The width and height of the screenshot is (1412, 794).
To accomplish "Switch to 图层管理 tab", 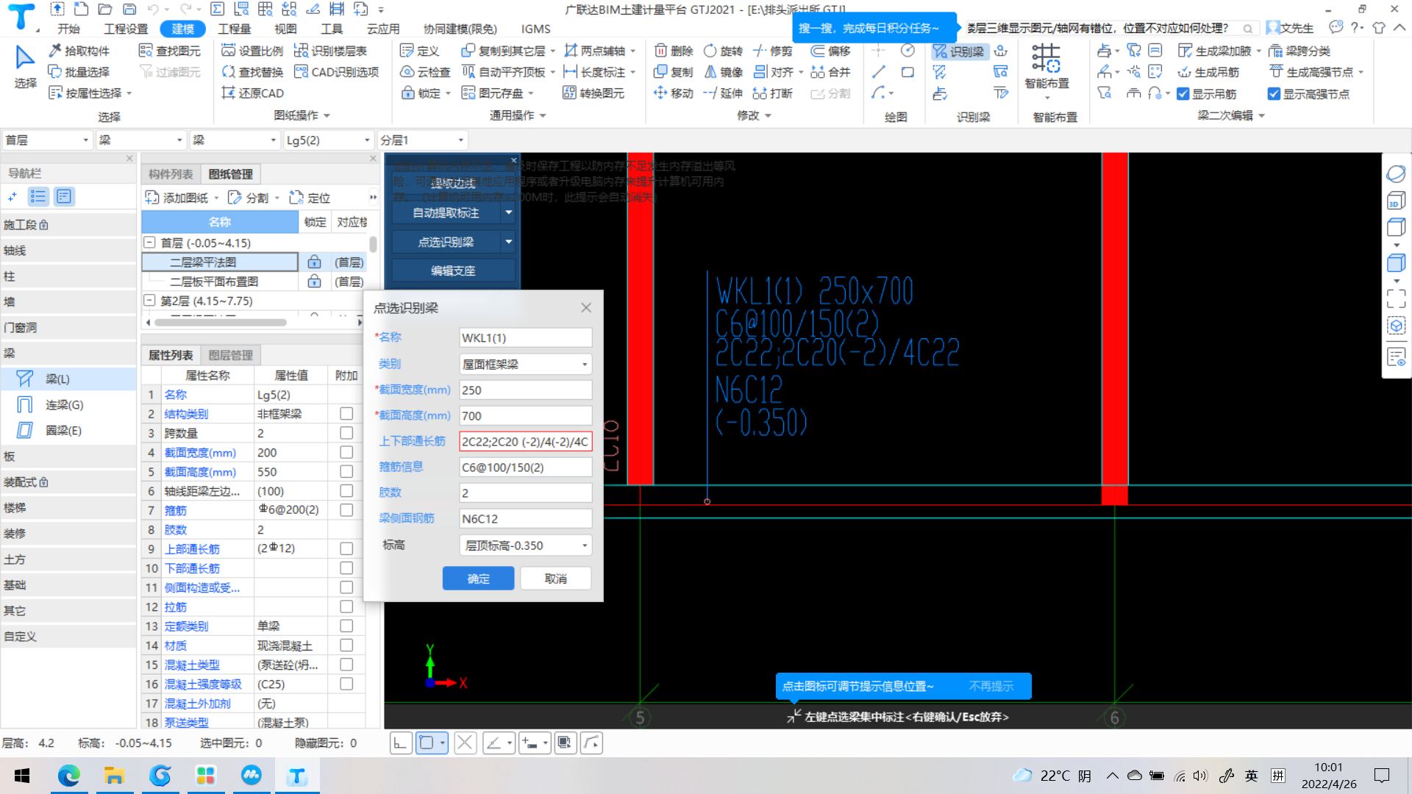I will [x=230, y=355].
